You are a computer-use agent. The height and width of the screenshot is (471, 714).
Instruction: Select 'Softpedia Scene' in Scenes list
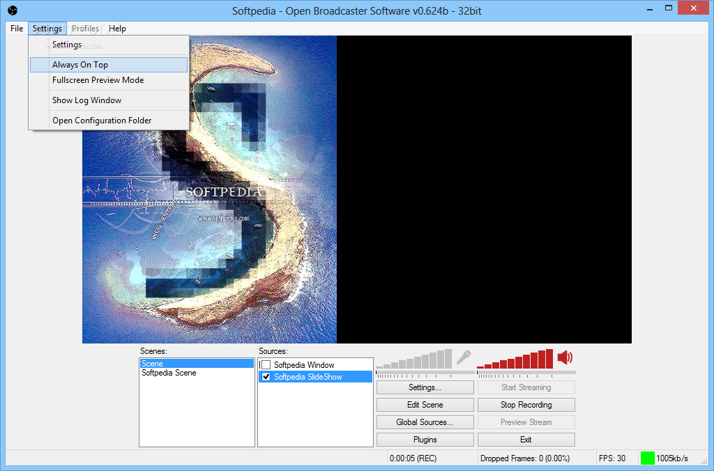pos(197,373)
